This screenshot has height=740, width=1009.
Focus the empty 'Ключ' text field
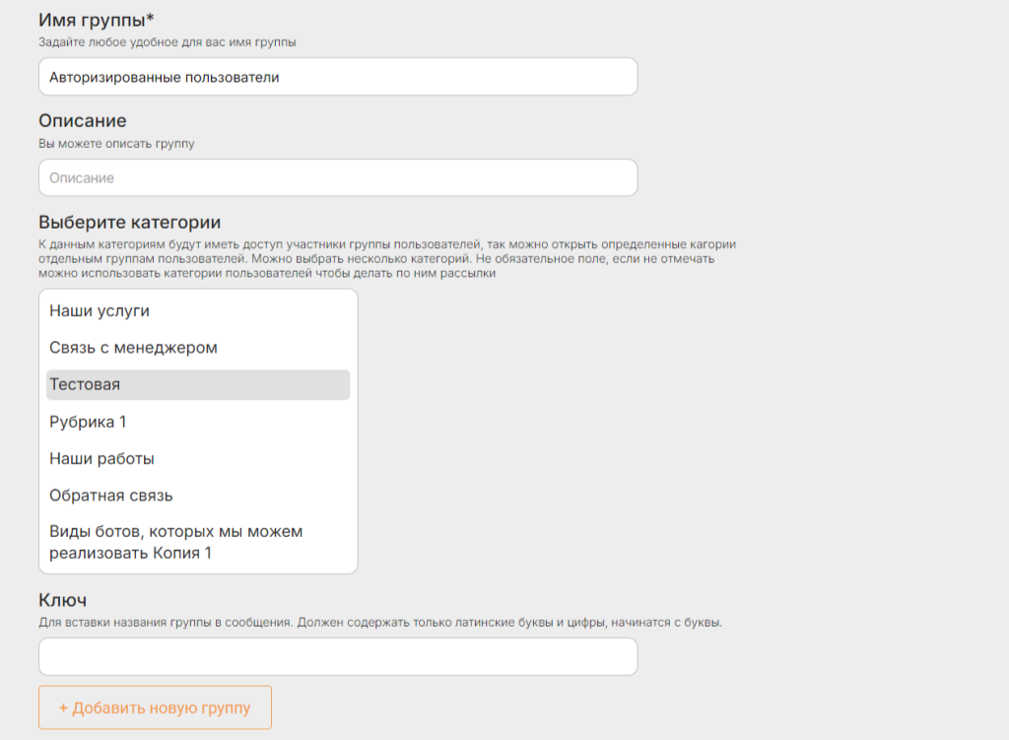point(338,656)
